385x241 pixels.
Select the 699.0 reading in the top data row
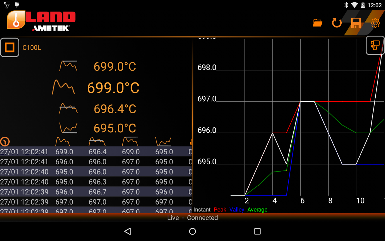point(64,152)
